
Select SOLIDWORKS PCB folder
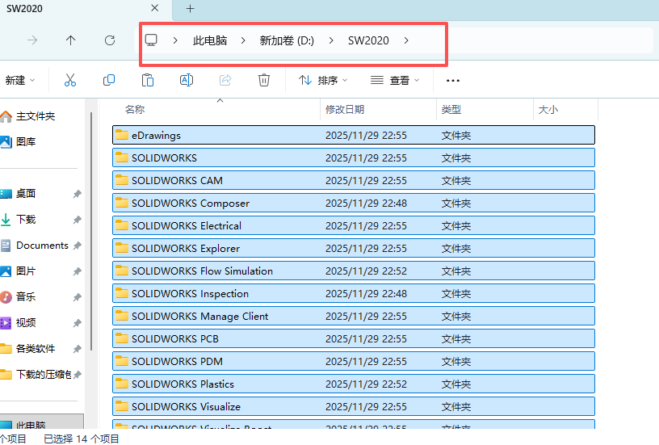pos(354,338)
